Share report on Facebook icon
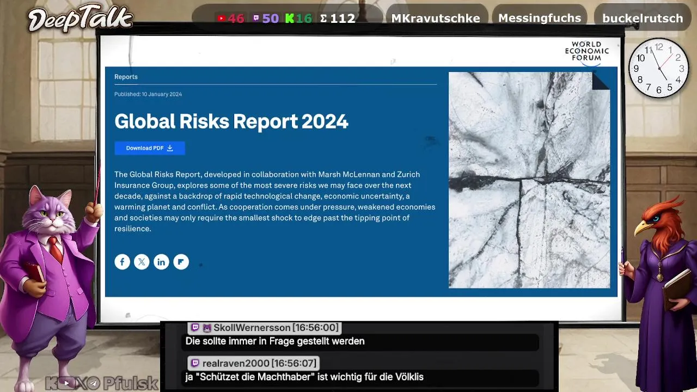Screen dimensions: 697x392 click(x=122, y=262)
